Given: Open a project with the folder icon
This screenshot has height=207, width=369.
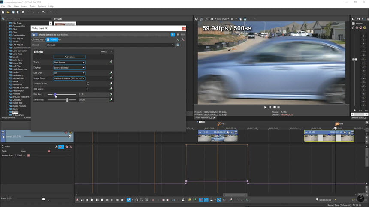Looking at the screenshot, I should pyautogui.click(x=8, y=12).
